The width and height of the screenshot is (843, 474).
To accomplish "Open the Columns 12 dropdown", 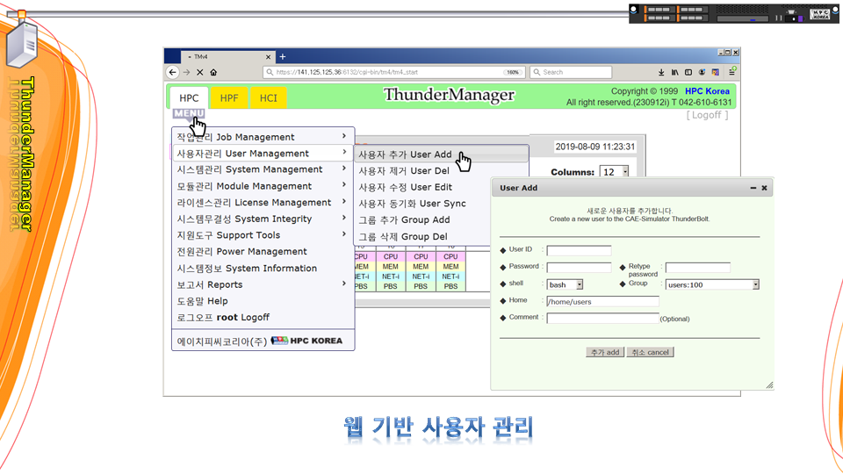I will 614,172.
